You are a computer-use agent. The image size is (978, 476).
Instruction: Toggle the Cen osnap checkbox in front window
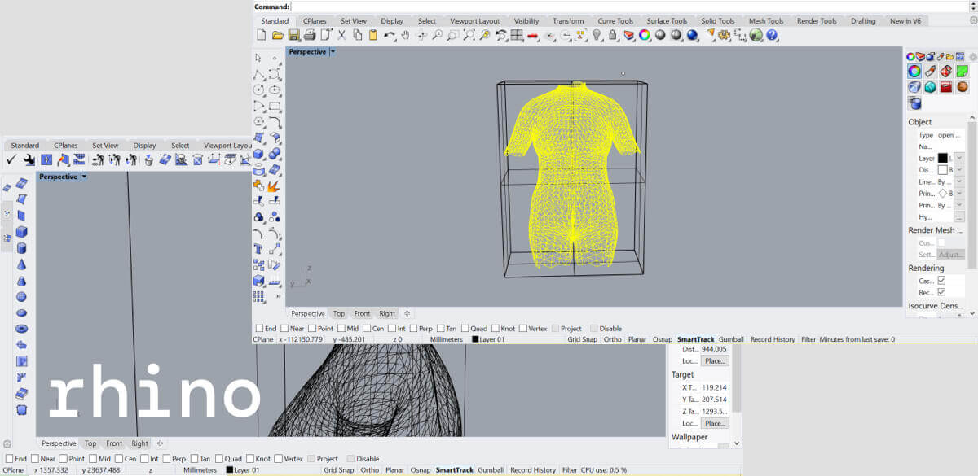(367, 329)
